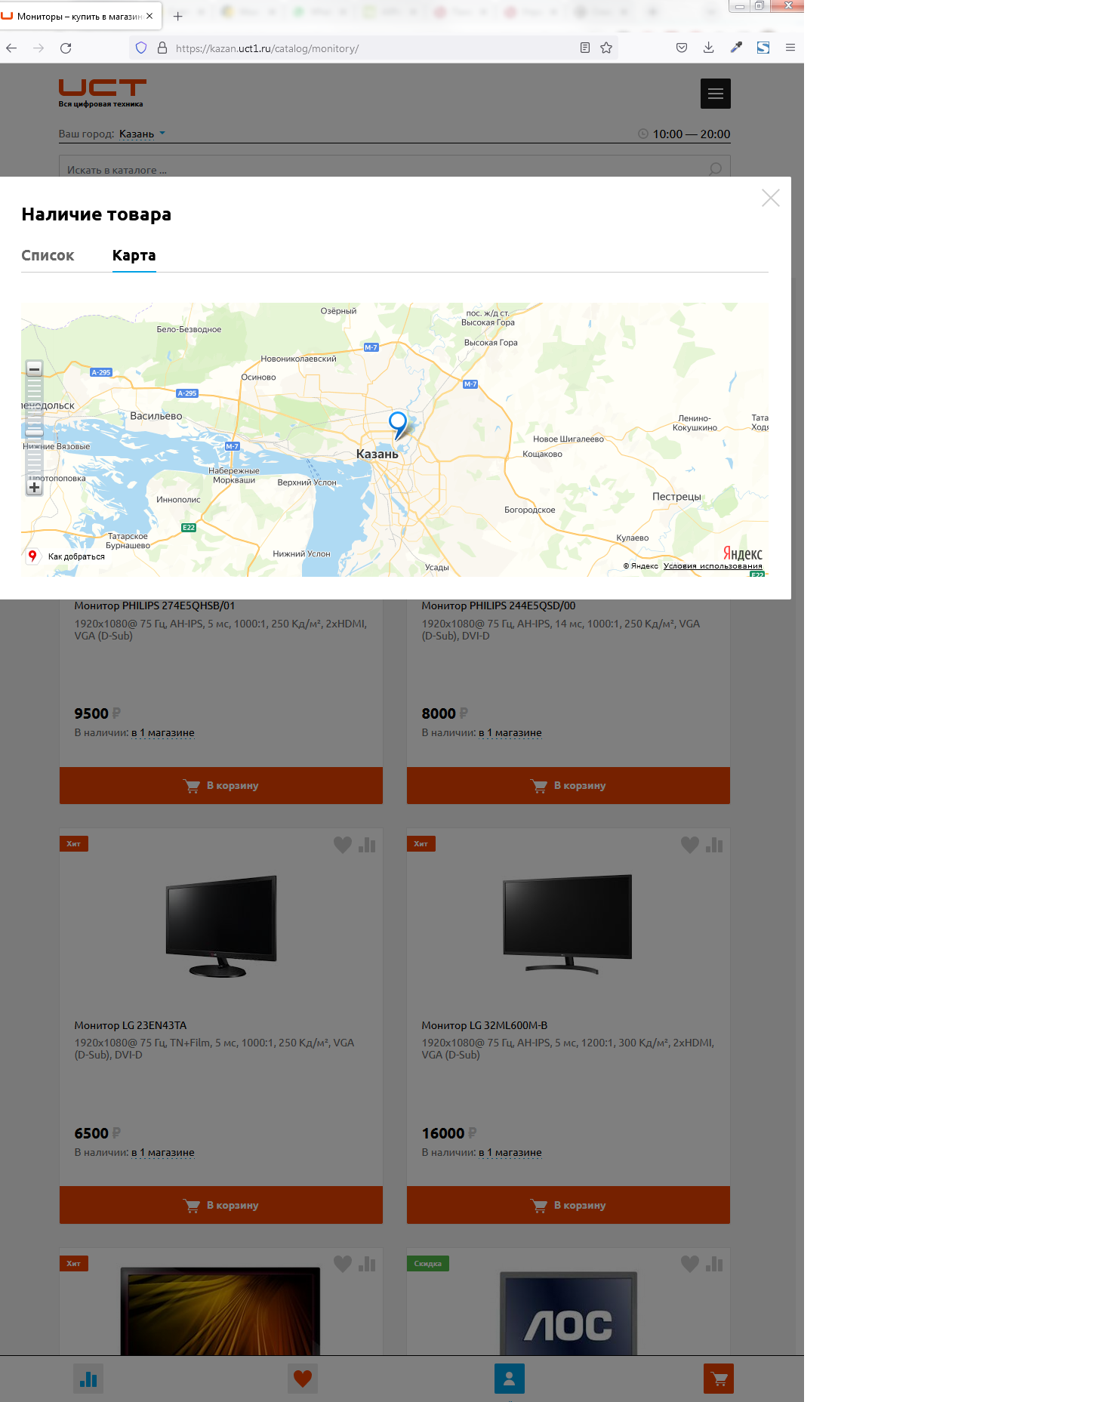Open LG 23EN43TA monitor image

point(221,926)
